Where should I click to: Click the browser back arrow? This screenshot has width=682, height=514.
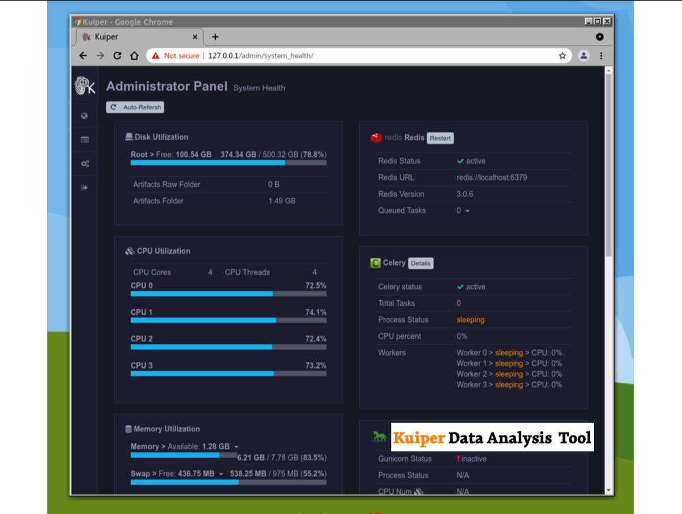pos(83,56)
